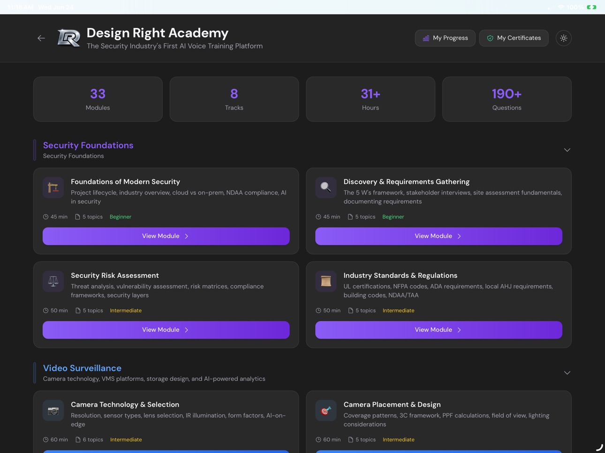
Task: Click the Discovery & Requirements Gathering title
Action: pos(407,182)
